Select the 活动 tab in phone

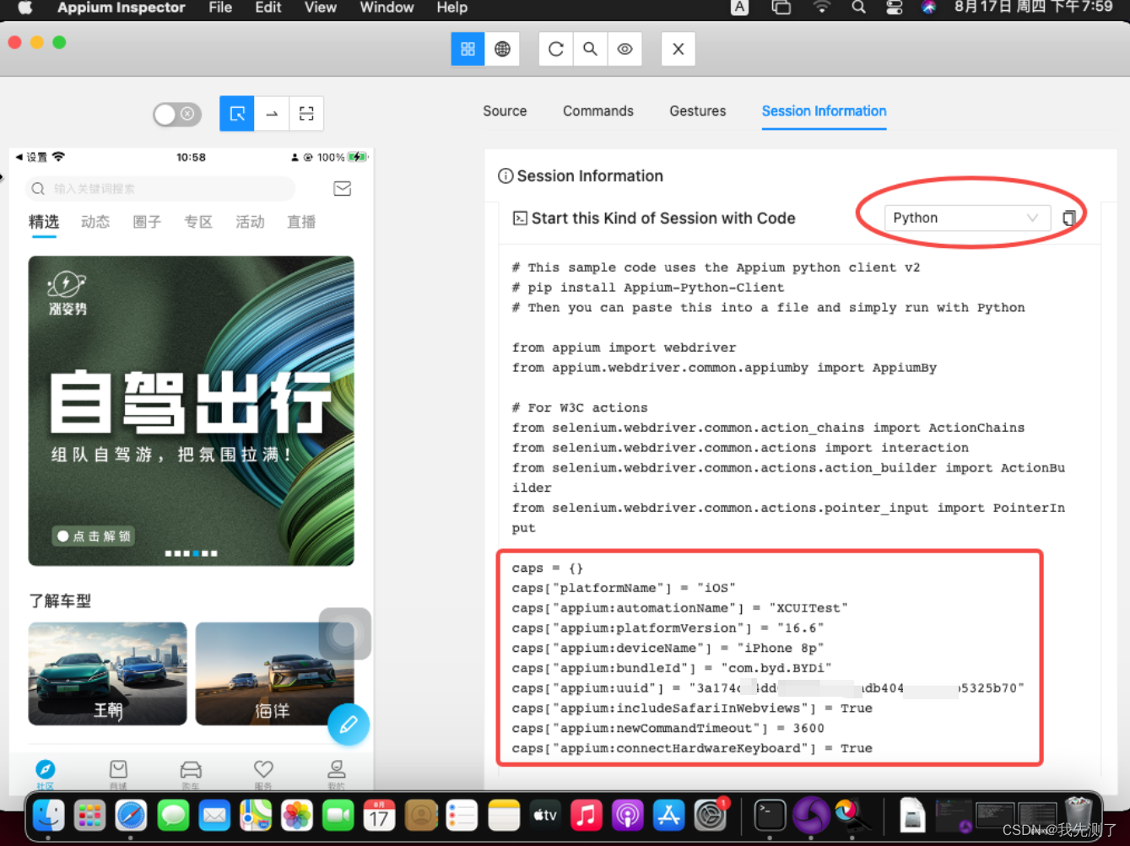(250, 222)
